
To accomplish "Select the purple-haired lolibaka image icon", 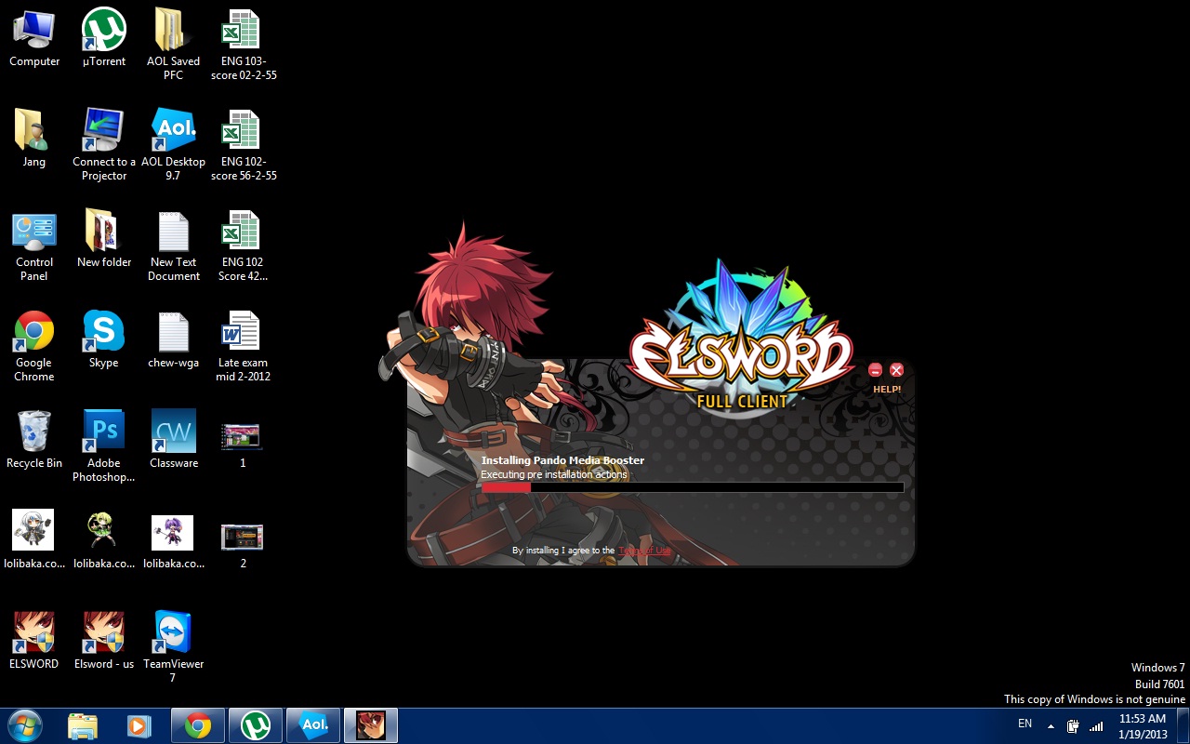I will click(174, 541).
